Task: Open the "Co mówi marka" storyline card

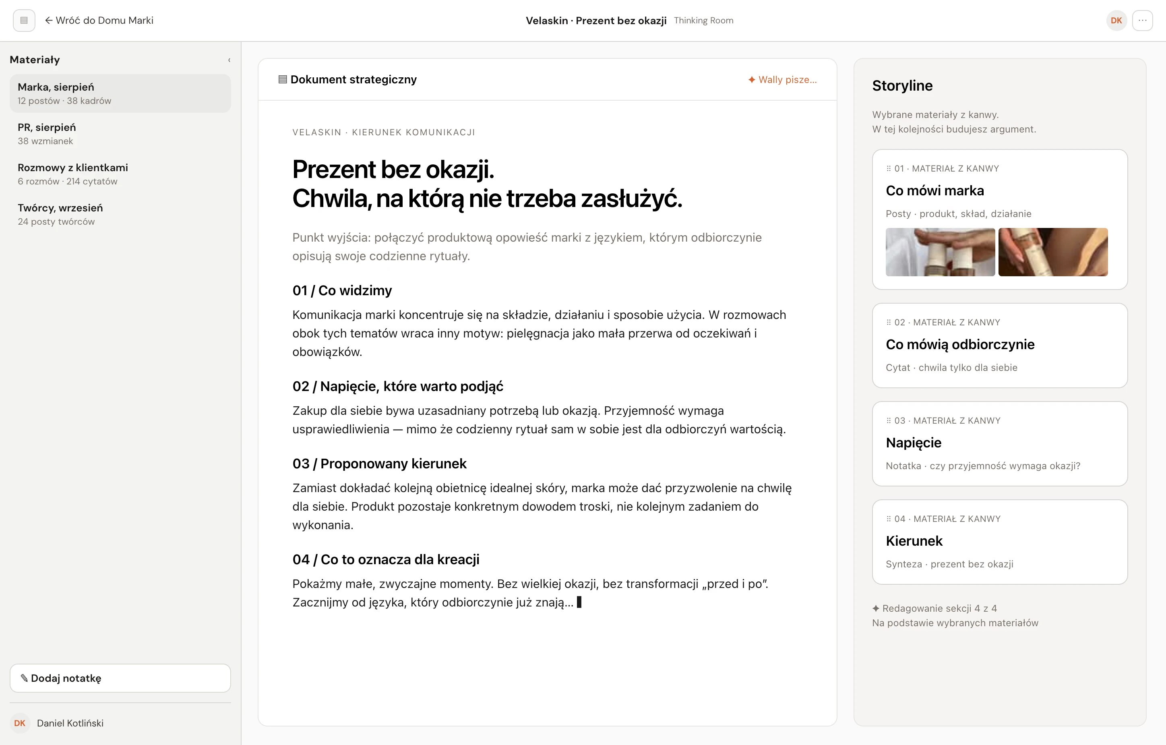Action: pyautogui.click(x=999, y=219)
